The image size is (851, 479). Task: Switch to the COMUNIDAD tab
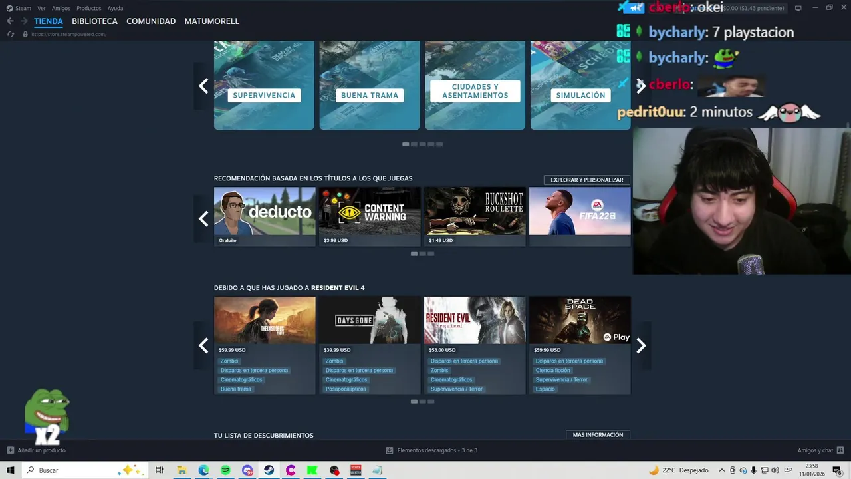point(151,21)
